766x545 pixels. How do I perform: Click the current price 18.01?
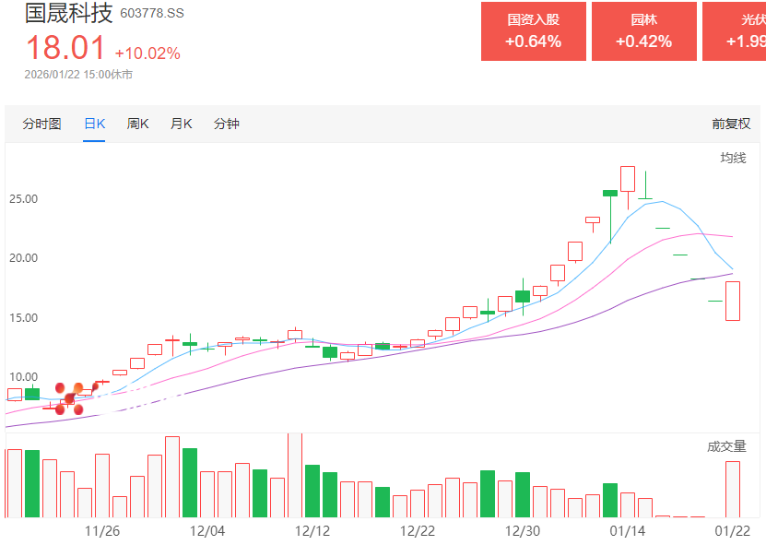[x=65, y=48]
